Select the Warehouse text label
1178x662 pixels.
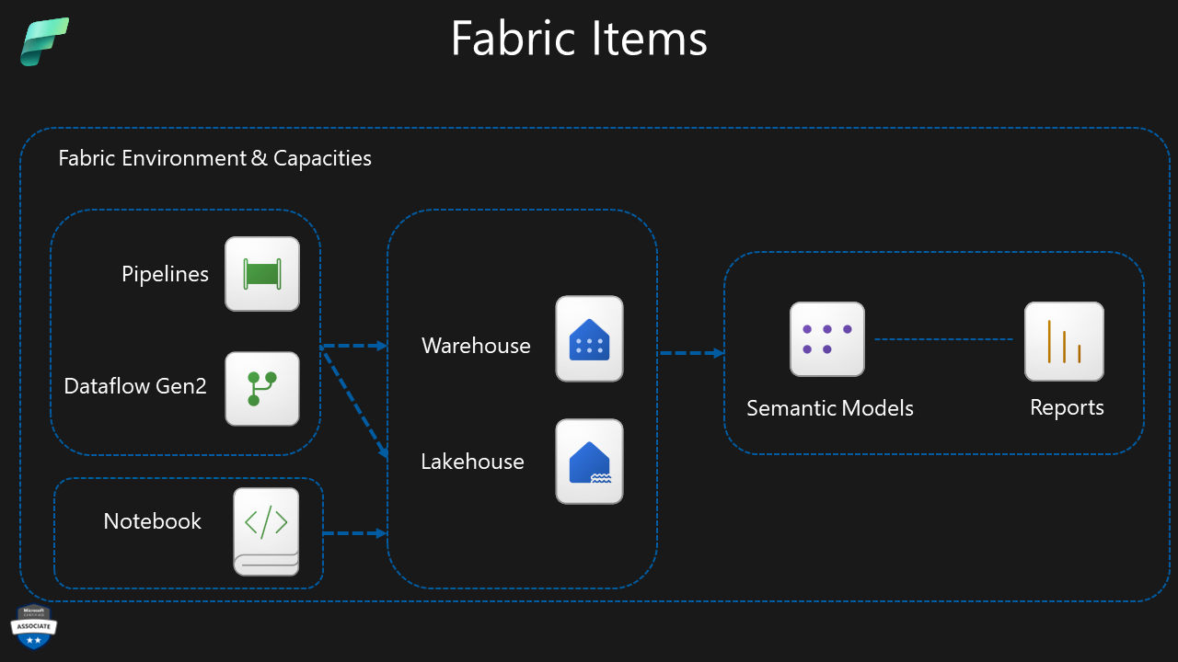coord(476,346)
